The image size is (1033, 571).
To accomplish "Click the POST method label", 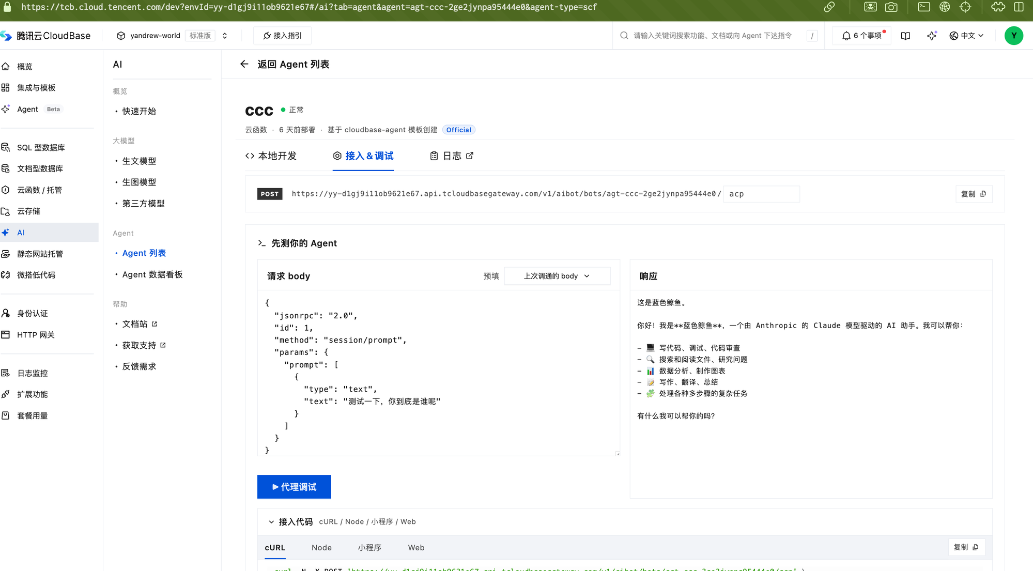I will tap(270, 194).
